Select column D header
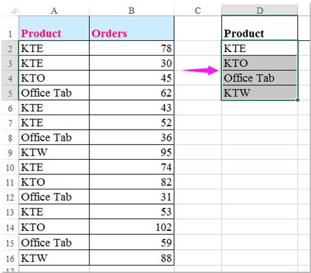The width and height of the screenshot is (311, 273). tap(260, 11)
